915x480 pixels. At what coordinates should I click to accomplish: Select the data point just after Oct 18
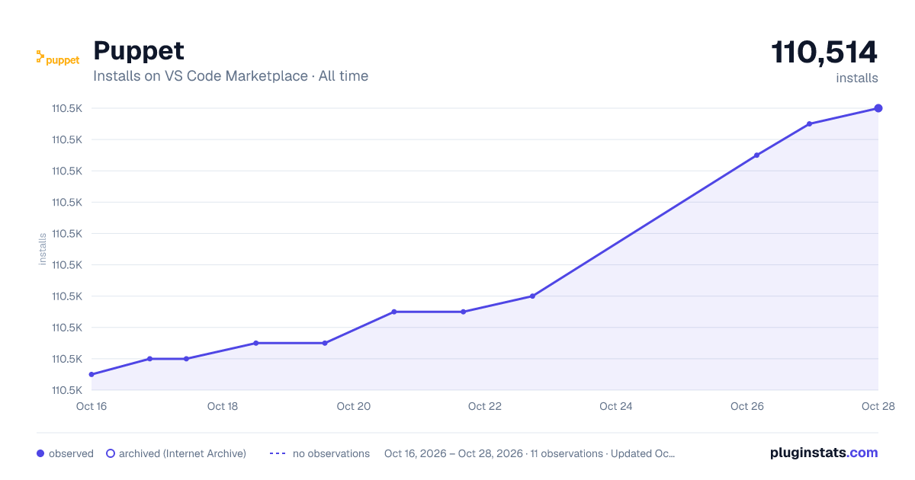255,343
